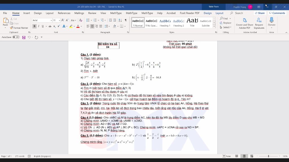
Task: Open the Comments button
Action: click(277, 13)
